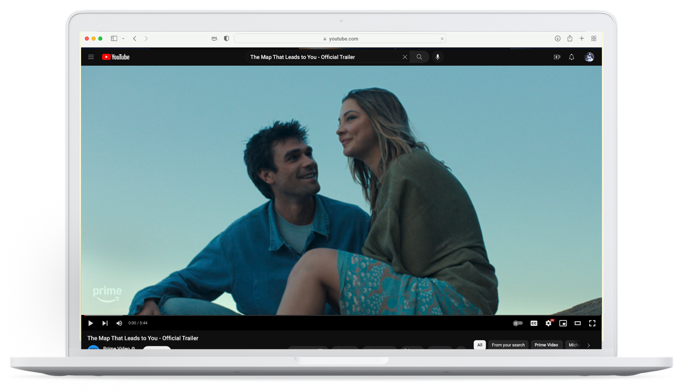Click the Safari privacy shield icon
The width and height of the screenshot is (683, 391).
click(x=227, y=38)
